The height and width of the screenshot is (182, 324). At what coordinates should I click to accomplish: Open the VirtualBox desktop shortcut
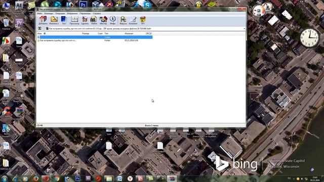(96, 4)
